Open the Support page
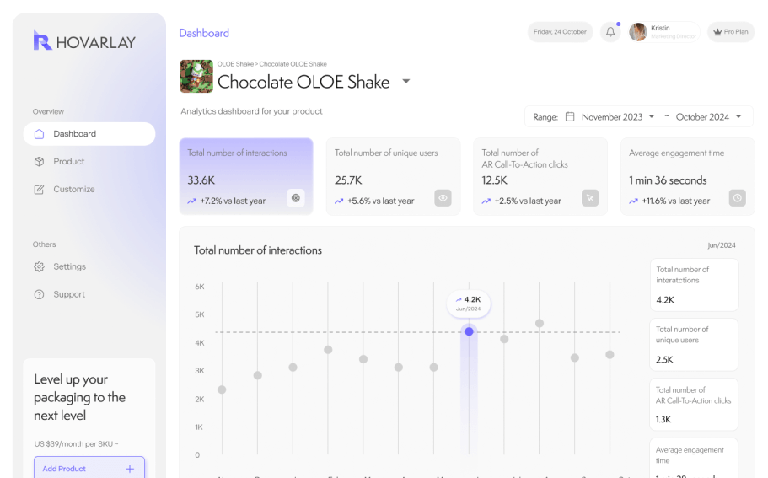Screen dimensions: 768x478 coord(68,294)
